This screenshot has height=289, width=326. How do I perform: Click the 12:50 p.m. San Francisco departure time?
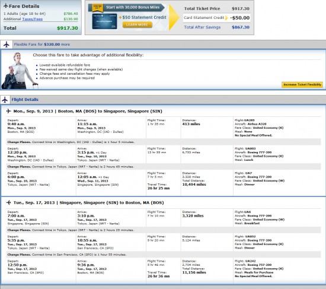click(17, 265)
